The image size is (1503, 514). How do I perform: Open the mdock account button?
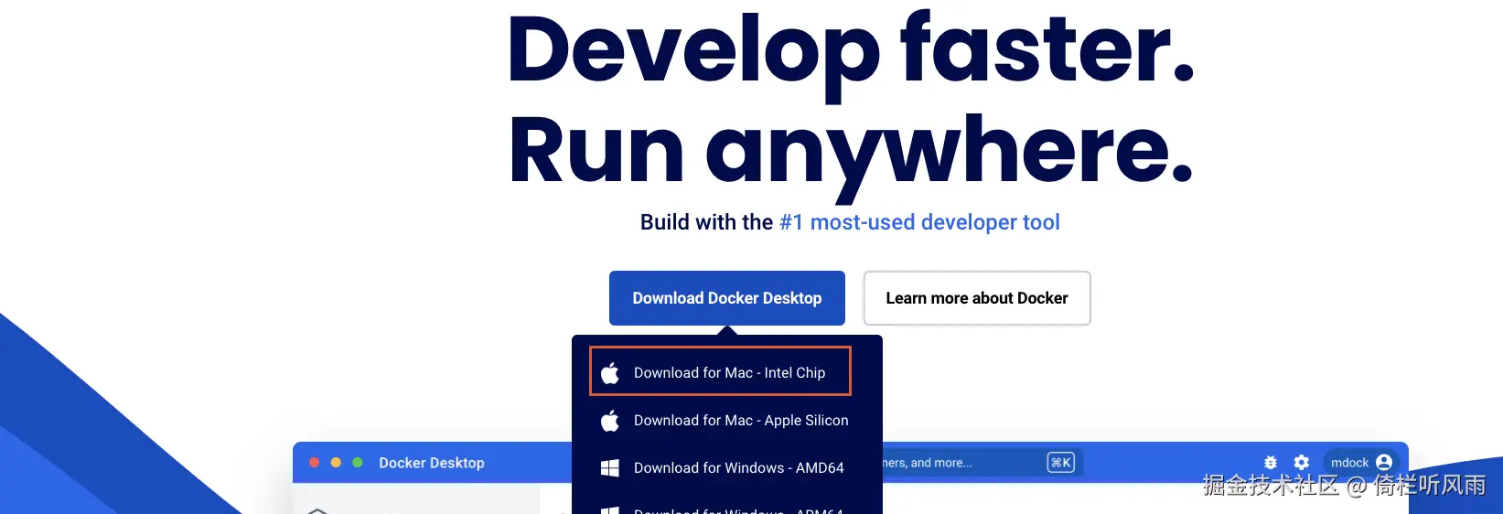coord(1361,463)
